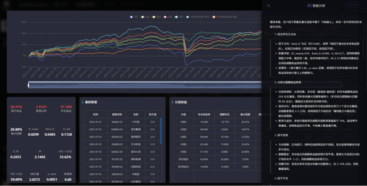Click the AI logo in panel header
This screenshot has width=367, height=186.
pos(309,6)
